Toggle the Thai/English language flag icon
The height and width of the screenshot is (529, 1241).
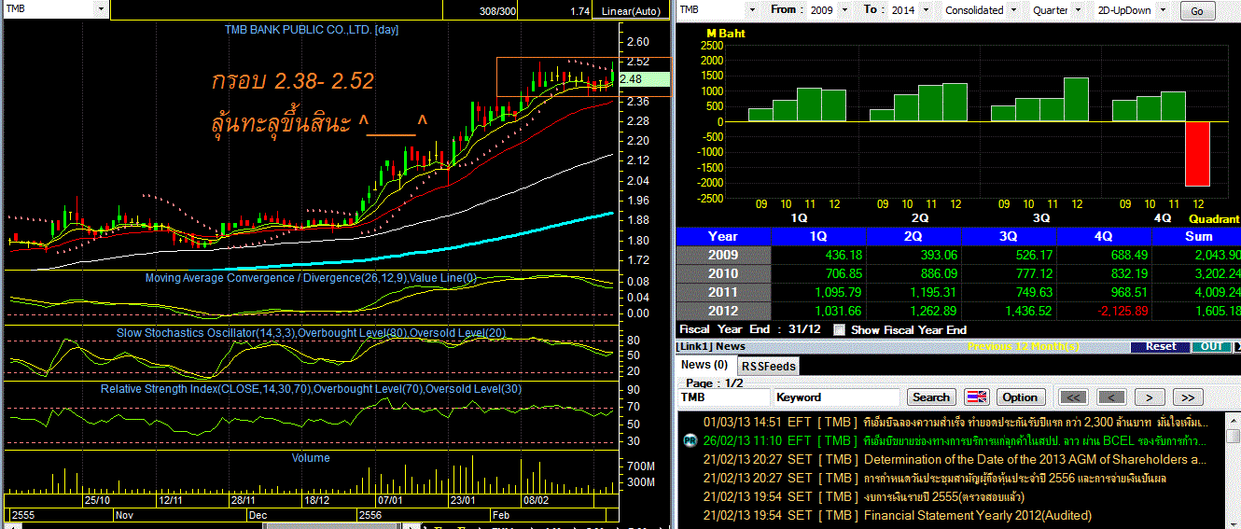pyautogui.click(x=976, y=397)
